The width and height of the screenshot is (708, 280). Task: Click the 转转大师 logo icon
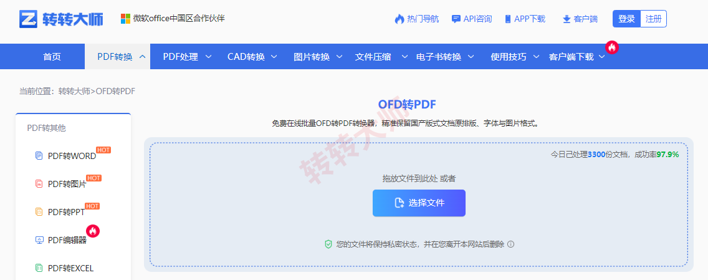click(x=29, y=19)
